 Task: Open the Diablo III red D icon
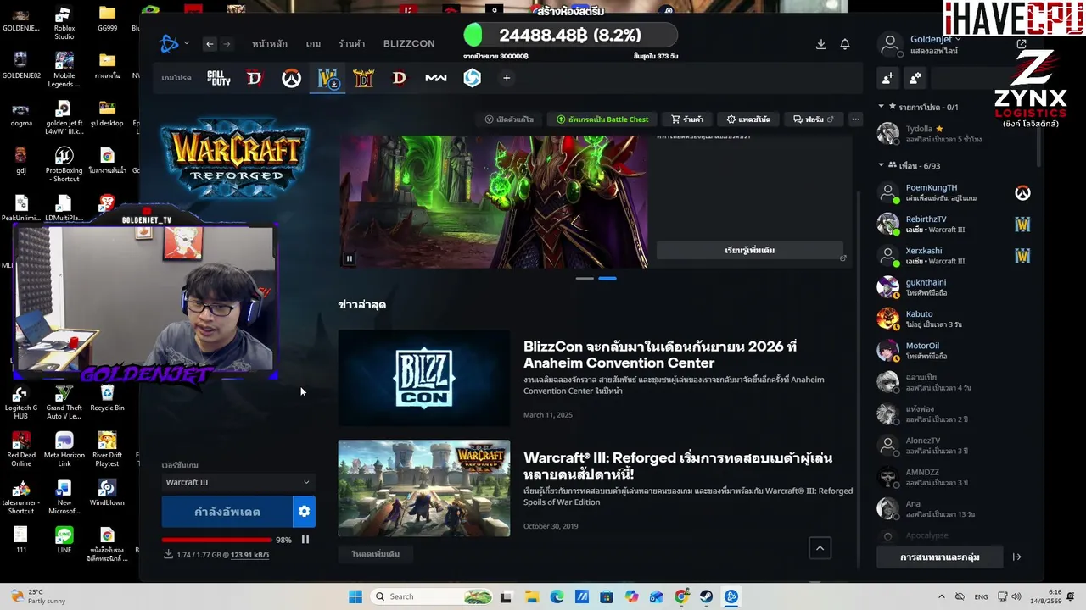coord(400,78)
